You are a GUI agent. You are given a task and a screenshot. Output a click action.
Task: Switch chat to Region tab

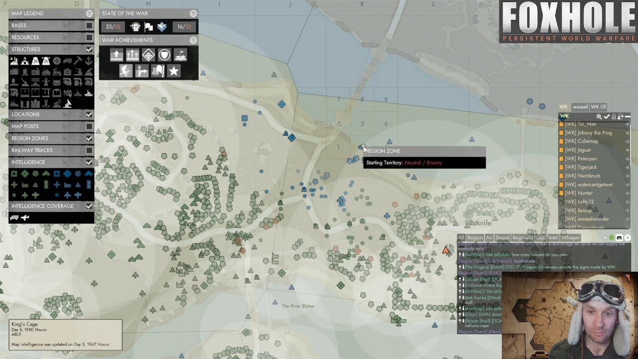point(475,238)
